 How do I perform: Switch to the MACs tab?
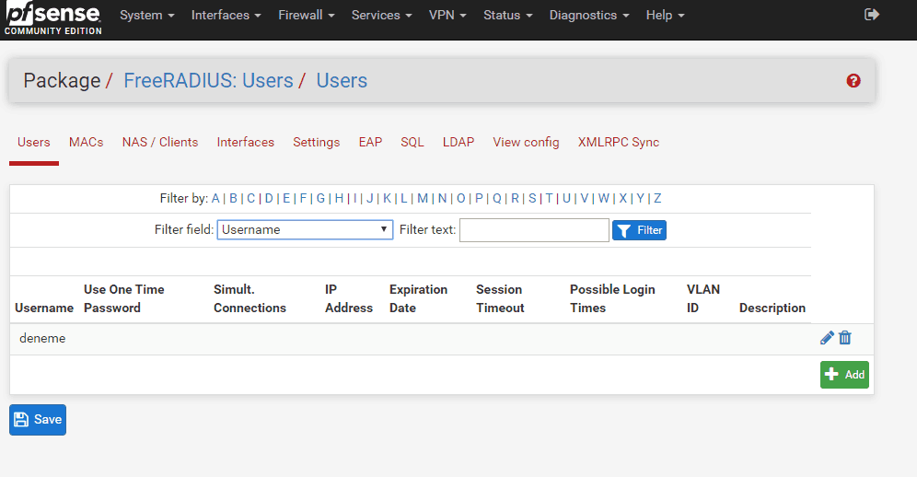(86, 142)
